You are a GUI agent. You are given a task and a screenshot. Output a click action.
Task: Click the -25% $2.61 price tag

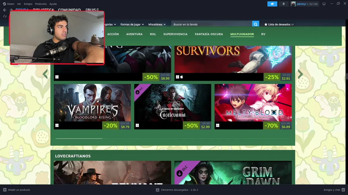277,77
